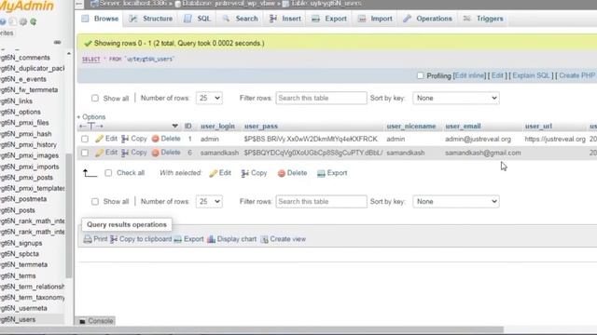Toggle full texts arrows in table header
Image resolution: width=597 pixels, height=335 pixels.
pyautogui.click(x=90, y=127)
